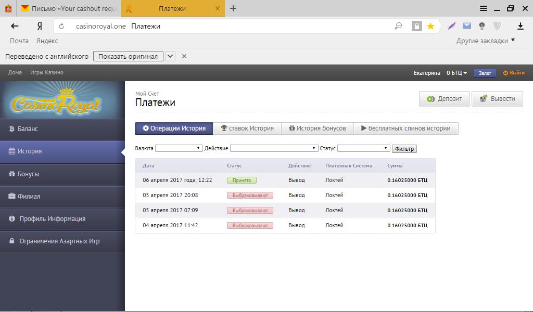Open browser downloads arrow icon
The width and height of the screenshot is (533, 312).
(519, 26)
